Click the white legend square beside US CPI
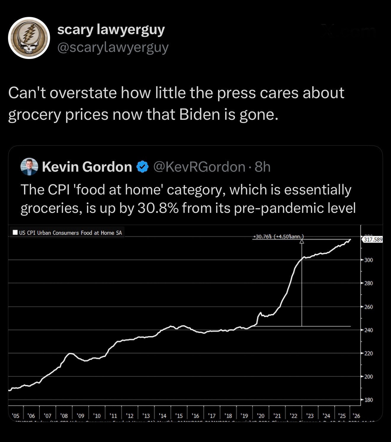The image size is (391, 442). coord(15,232)
